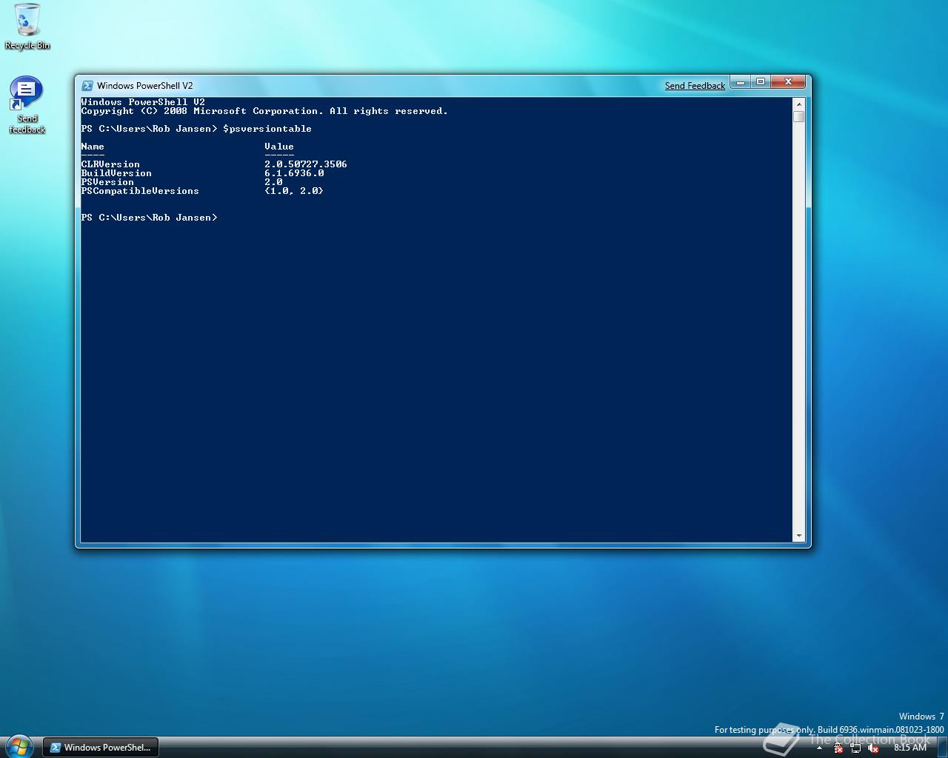Select the Windows PowerShell taskbar button
The image size is (948, 758).
(101, 748)
